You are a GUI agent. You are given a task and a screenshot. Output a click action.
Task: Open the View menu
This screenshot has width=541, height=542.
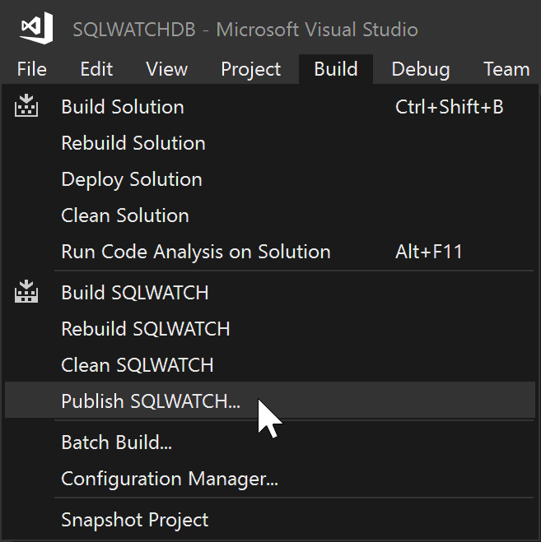pos(167,69)
